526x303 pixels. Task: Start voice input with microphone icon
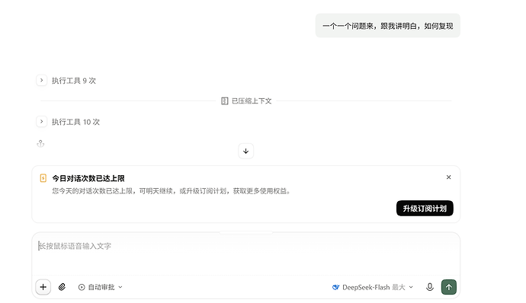[x=430, y=287]
